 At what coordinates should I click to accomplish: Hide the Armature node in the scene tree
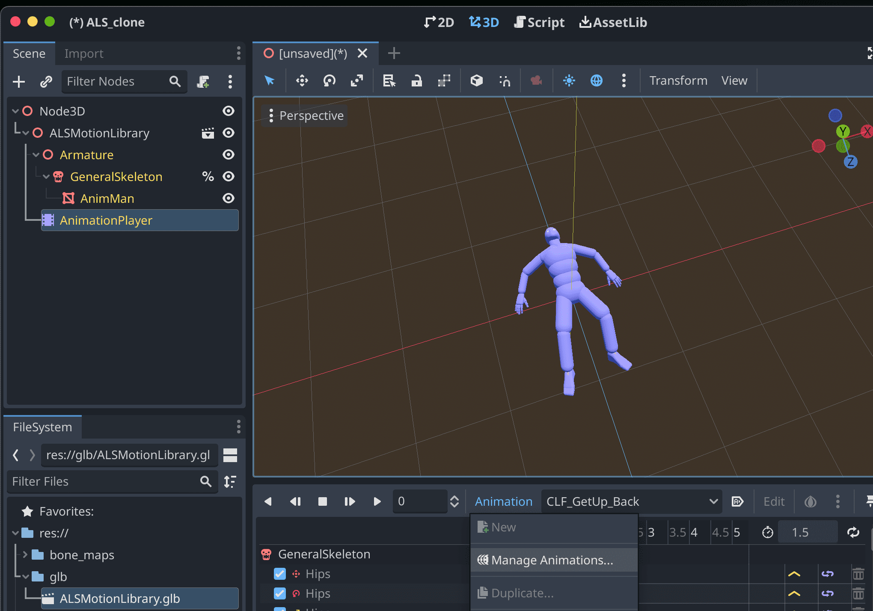tap(229, 154)
